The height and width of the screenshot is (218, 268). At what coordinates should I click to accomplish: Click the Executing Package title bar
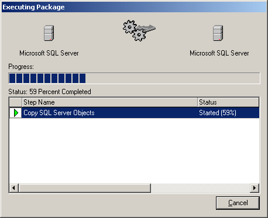pyautogui.click(x=134, y=7)
